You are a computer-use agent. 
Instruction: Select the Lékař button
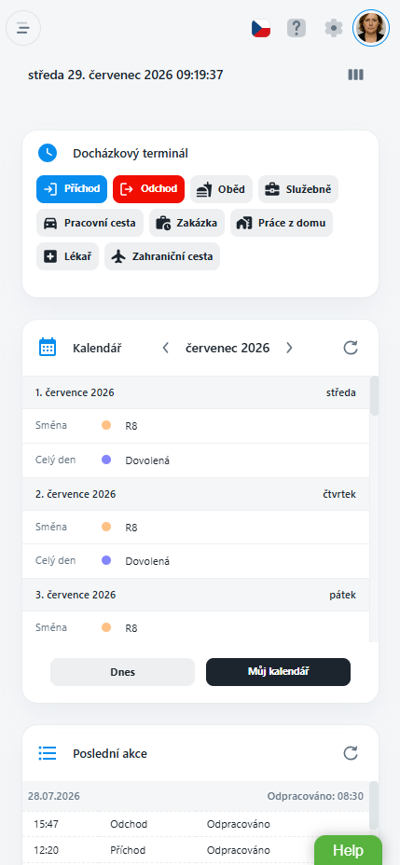(67, 256)
